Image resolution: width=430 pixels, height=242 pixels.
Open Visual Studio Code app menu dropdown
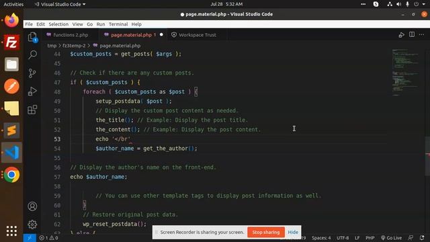[60, 4]
